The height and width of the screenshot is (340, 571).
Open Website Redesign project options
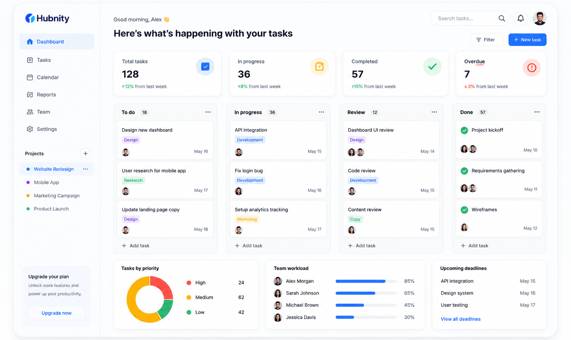click(85, 169)
